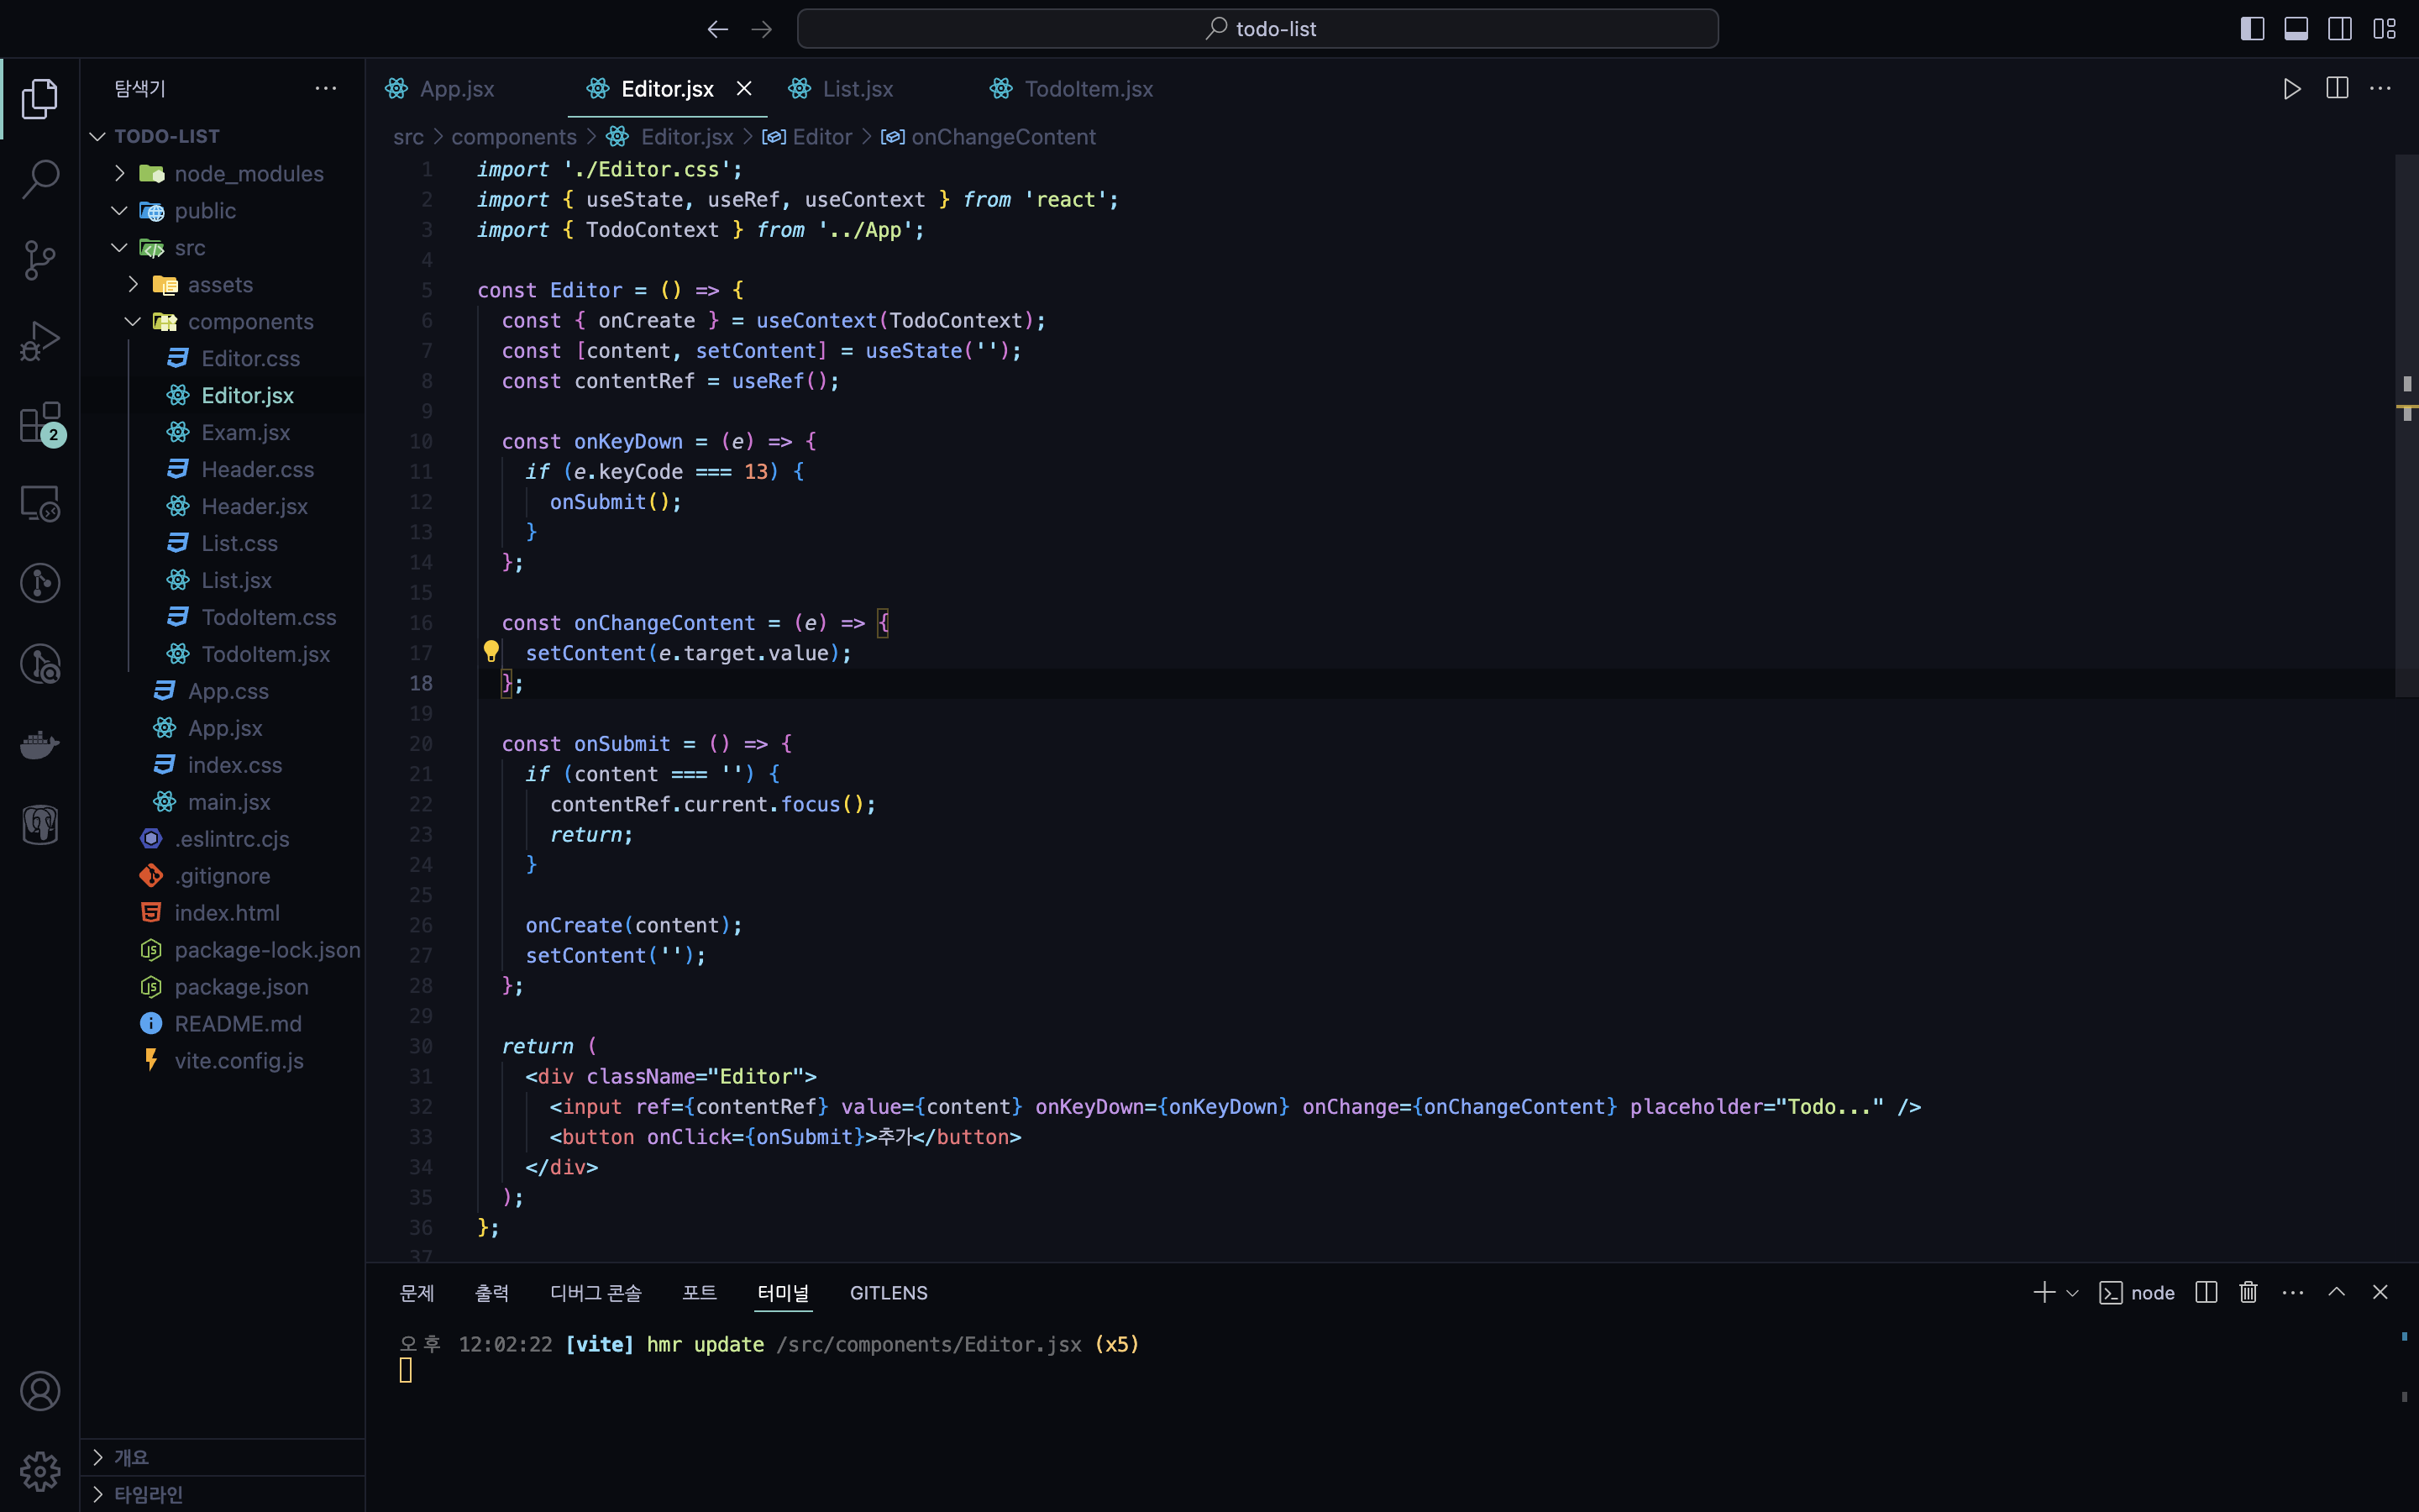
Task: Click the lightbulb code action icon
Action: coord(491,652)
